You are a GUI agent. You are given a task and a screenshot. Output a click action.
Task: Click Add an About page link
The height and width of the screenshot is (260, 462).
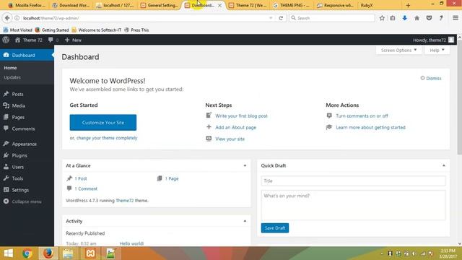click(235, 127)
